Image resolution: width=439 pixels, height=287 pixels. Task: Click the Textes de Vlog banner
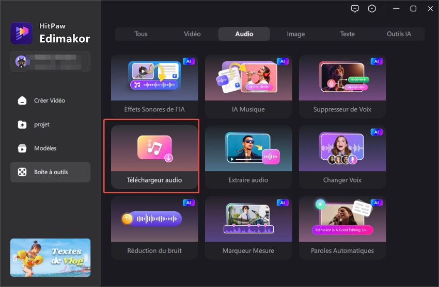point(50,257)
